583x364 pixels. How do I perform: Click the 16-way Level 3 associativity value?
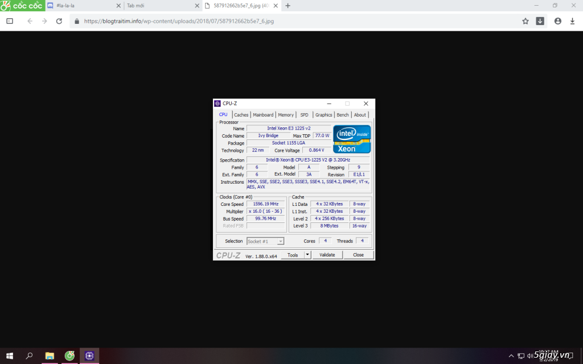[360, 225]
